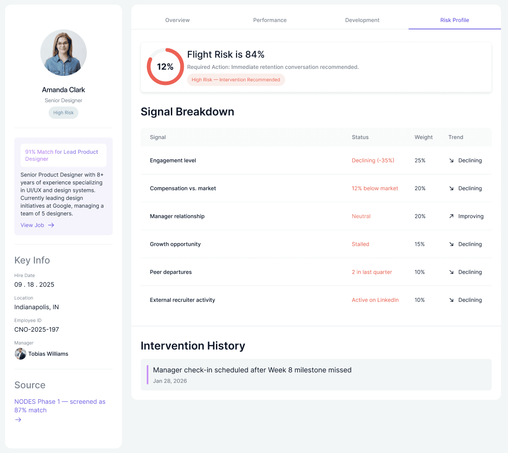
Task: Click the declining arrow icon for Engagement level
Action: [x=452, y=160]
